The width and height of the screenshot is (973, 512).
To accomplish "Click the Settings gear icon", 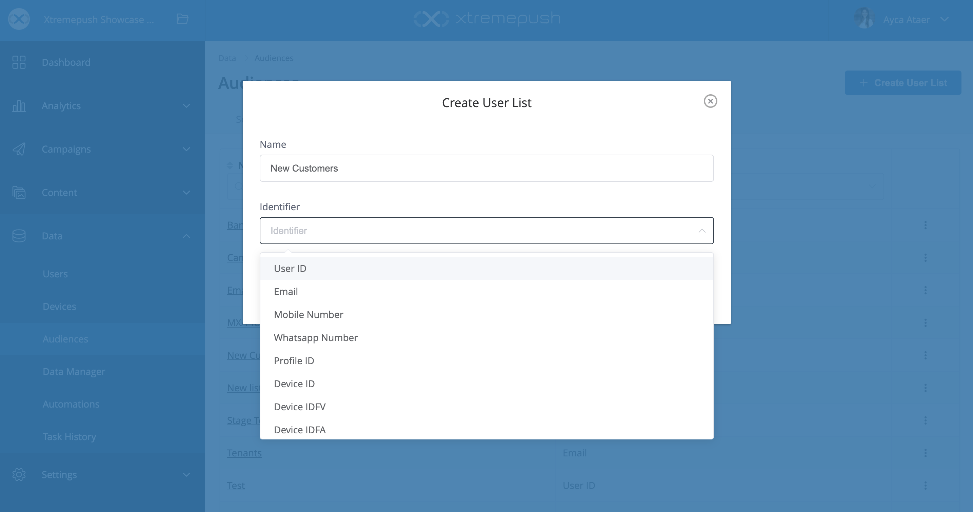I will (19, 475).
